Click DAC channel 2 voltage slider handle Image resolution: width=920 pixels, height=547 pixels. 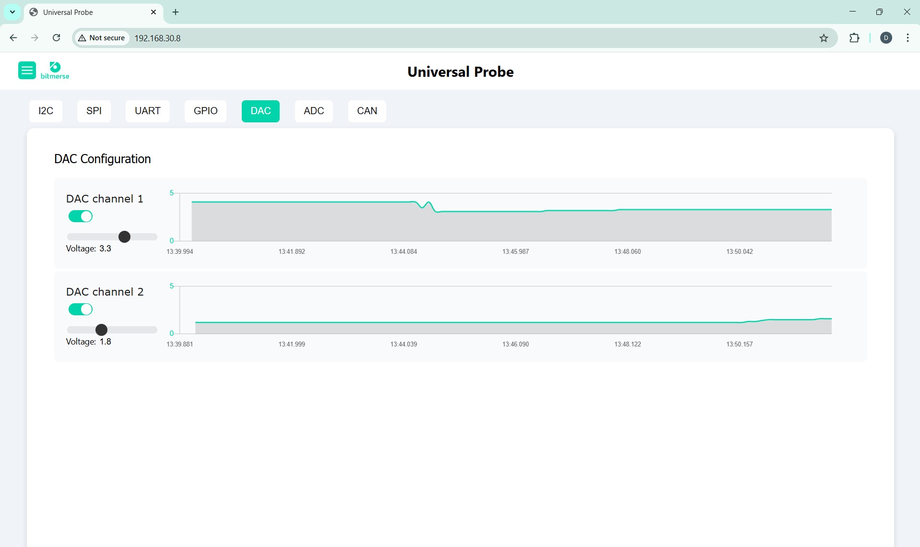(x=101, y=330)
